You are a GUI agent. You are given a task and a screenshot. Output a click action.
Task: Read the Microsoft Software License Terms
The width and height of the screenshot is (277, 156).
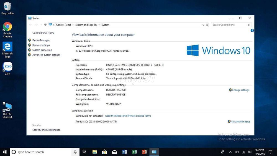pyautogui.click(x=128, y=116)
